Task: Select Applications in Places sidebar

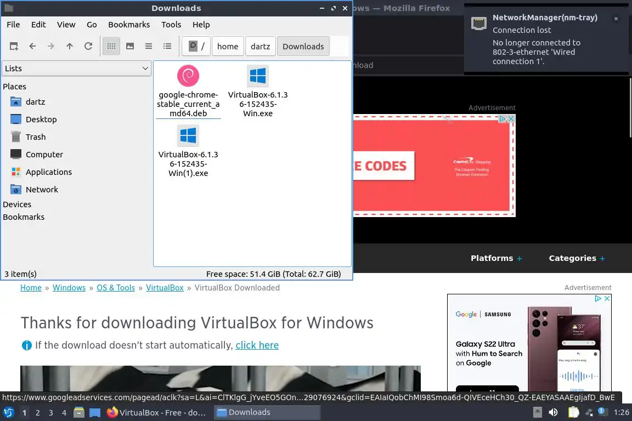Action: 49,172
